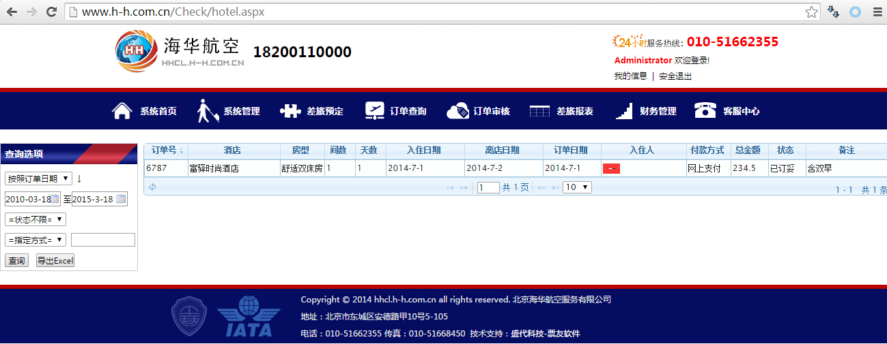Viewport: 887px width, 344px height.
Task: Click the table refresh icon
Action: click(152, 187)
